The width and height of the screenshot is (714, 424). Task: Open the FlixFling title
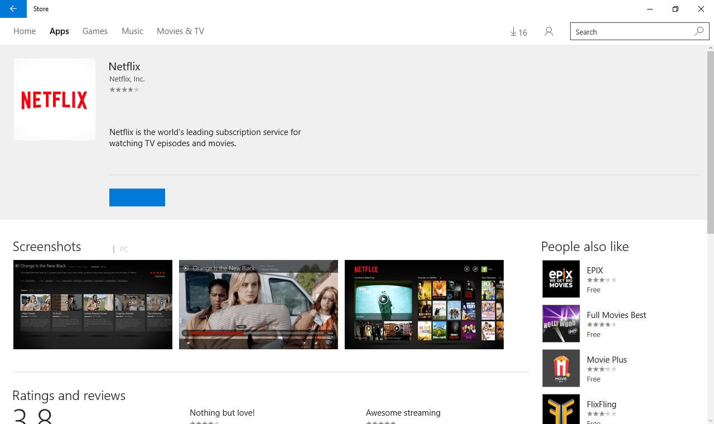[x=601, y=404]
